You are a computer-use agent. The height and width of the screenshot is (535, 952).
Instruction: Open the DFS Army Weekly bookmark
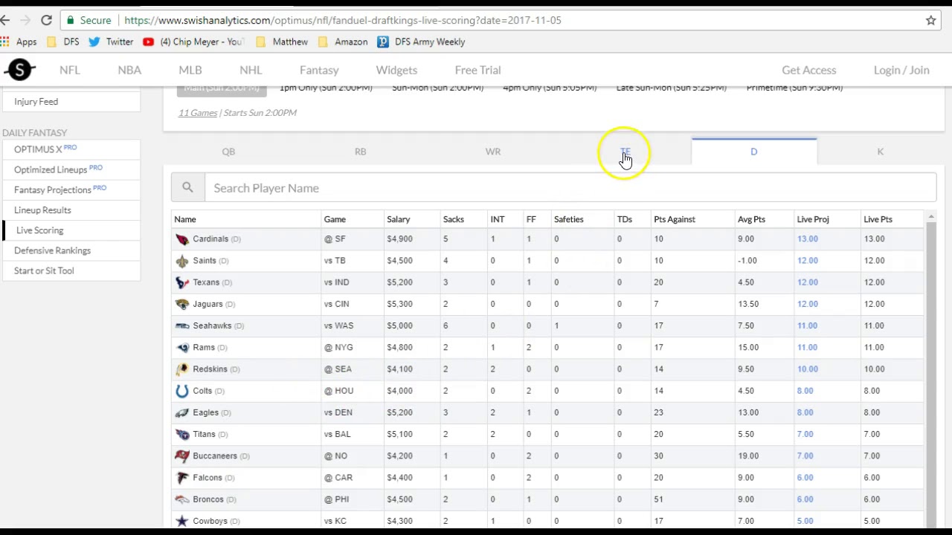[x=421, y=42]
